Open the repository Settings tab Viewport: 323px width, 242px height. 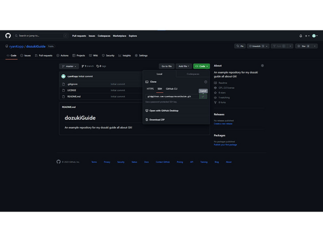coord(141,56)
